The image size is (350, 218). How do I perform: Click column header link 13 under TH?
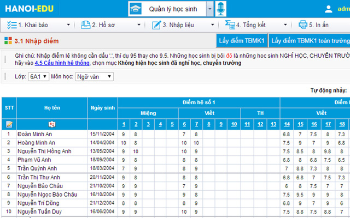click(273, 124)
